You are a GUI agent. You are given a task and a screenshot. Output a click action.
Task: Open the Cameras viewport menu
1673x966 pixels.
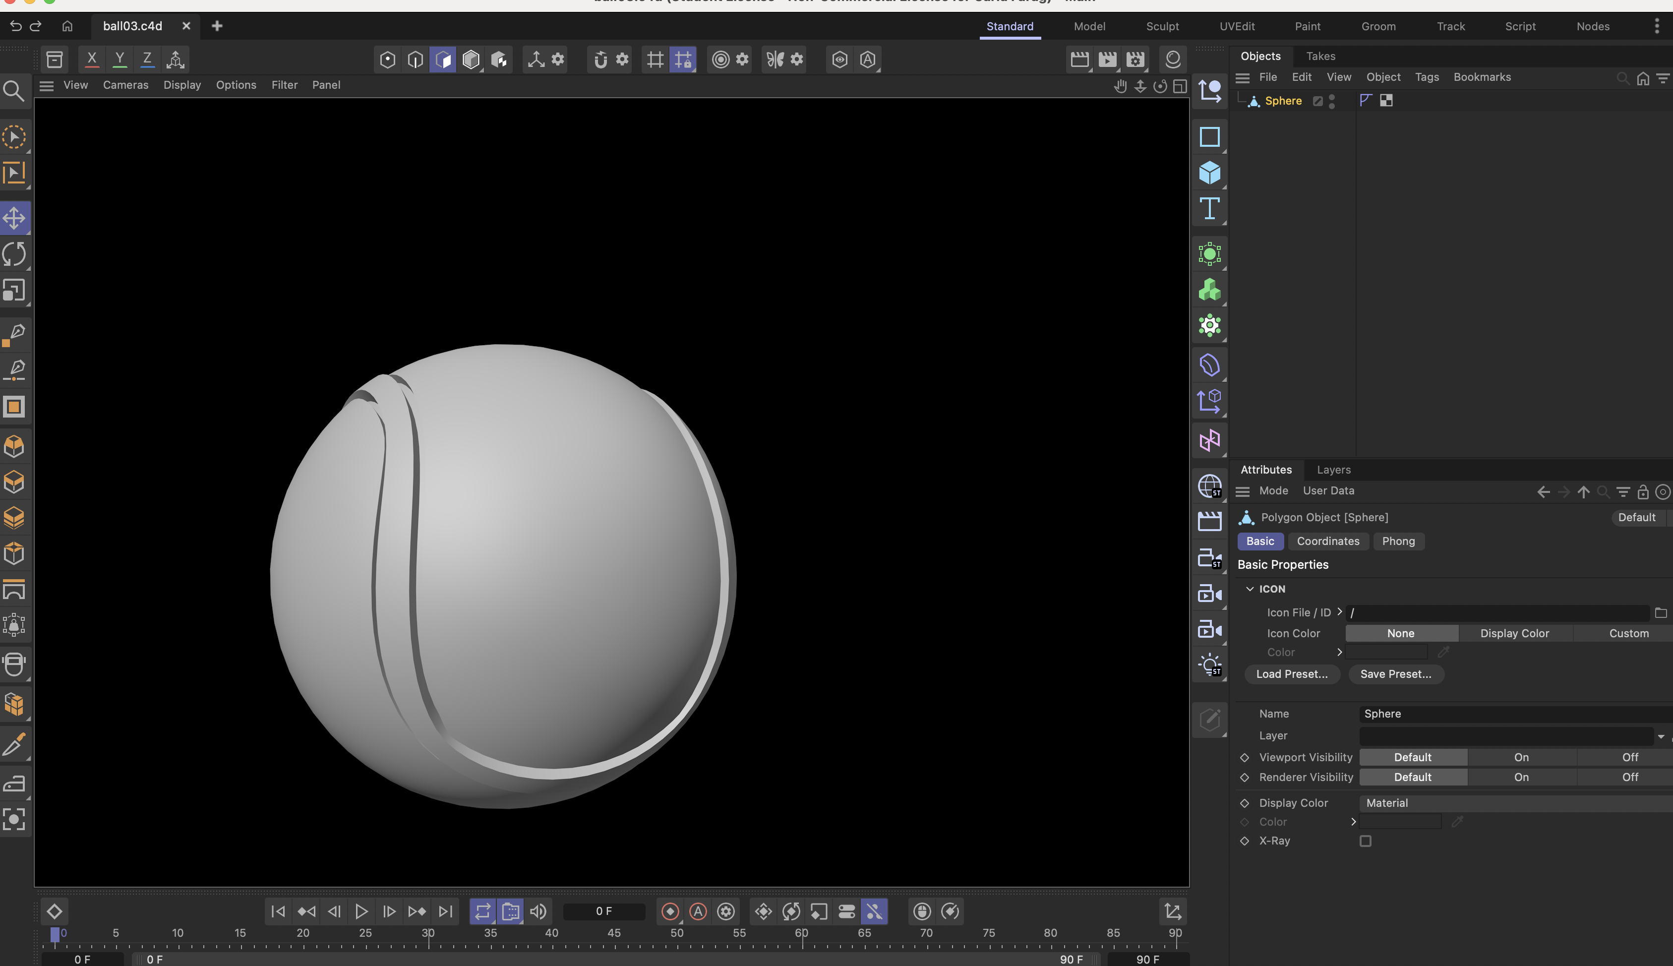point(125,85)
